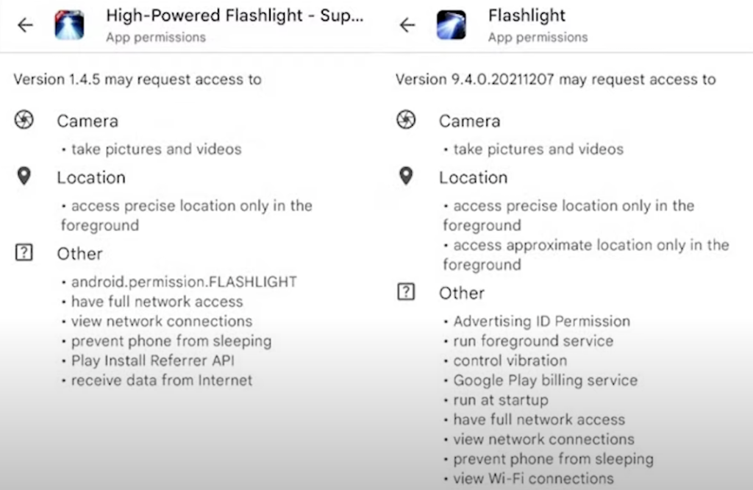753x490 pixels.
Task: Click access approximate location permission text
Action: 586,255
